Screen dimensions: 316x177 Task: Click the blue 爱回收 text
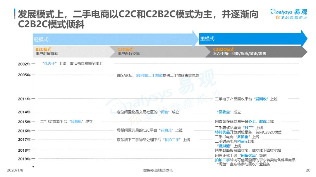coord(261,99)
